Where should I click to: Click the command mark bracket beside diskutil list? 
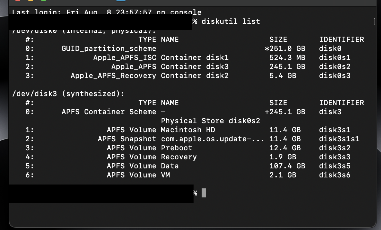(374, 22)
